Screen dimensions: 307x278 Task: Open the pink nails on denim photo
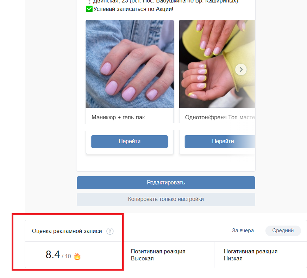[130, 64]
